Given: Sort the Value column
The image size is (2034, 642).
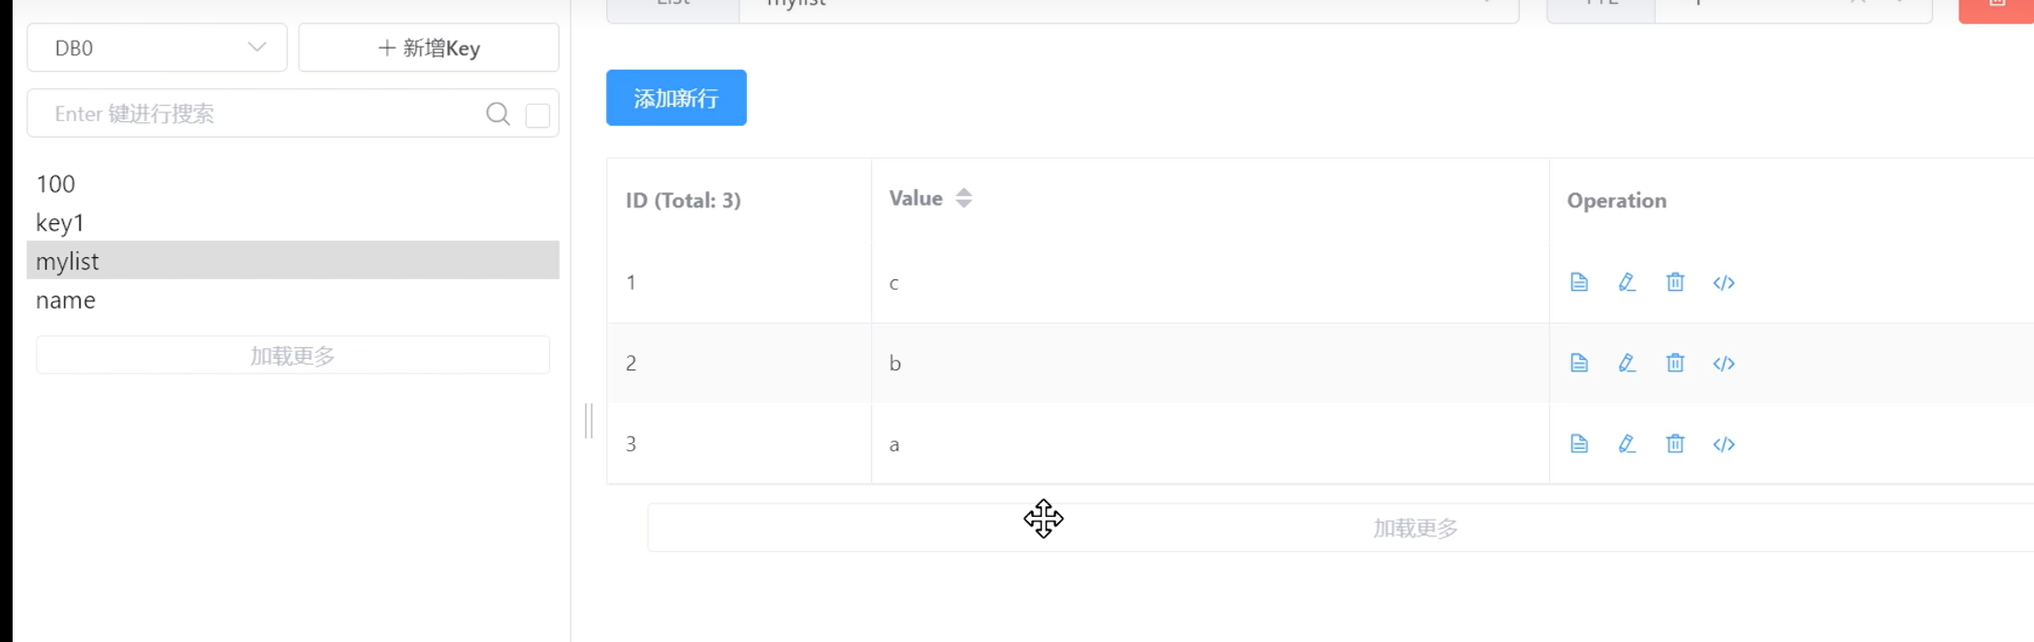Looking at the screenshot, I should [x=963, y=198].
